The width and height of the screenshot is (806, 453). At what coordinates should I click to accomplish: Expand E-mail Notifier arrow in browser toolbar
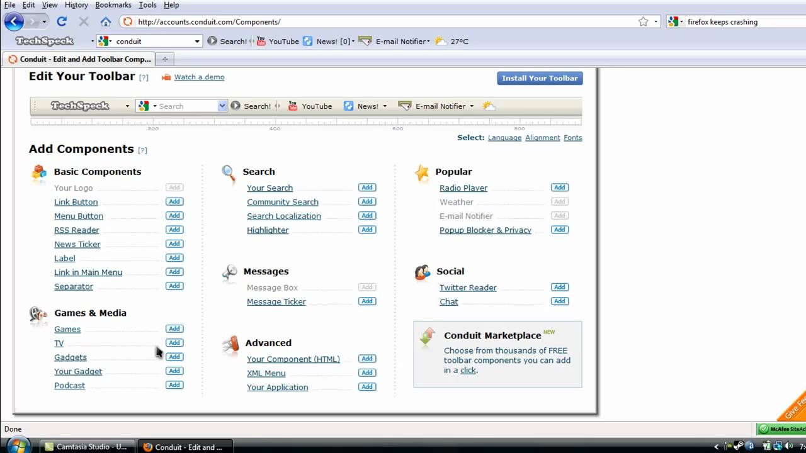click(x=428, y=42)
